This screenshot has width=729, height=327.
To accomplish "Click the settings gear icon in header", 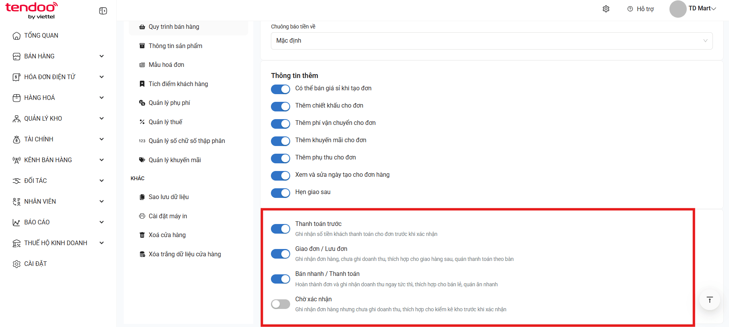I will coord(606,9).
